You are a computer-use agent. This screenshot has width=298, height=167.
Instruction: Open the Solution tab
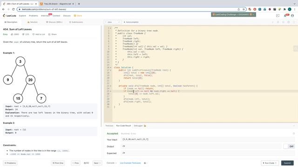[x=33, y=22]
